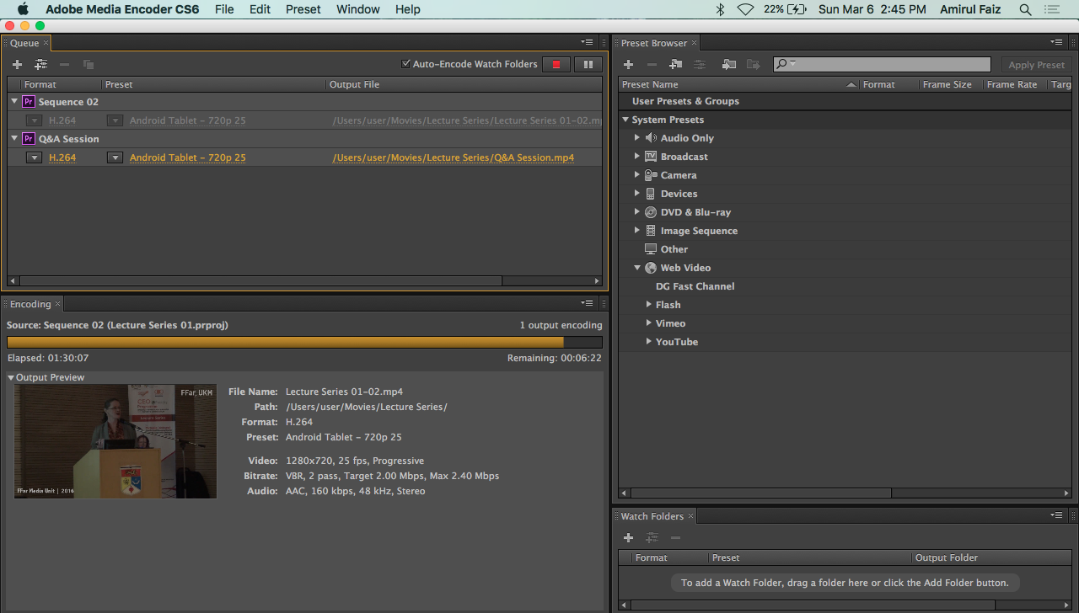
Task: Add source to the Queue panel
Action: point(17,64)
